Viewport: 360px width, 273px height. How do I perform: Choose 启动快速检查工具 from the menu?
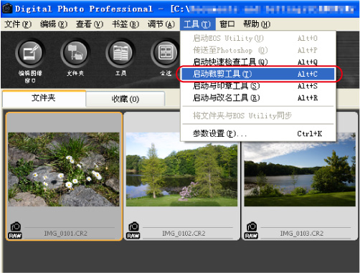258,62
